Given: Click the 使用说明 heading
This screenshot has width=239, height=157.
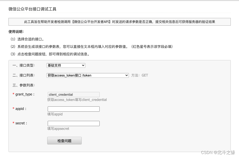Looking at the screenshot, I should tap(16, 32).
